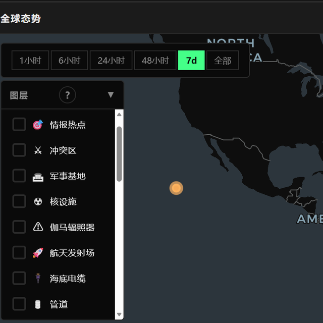The image size is (323, 323).
Task: Select the 1小时 time button
Action: tap(30, 61)
